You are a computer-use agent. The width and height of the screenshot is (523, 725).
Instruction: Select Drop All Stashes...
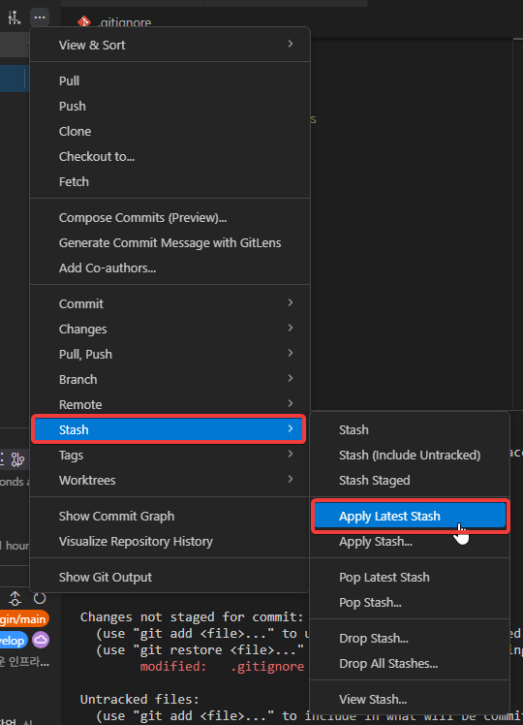tap(410, 663)
